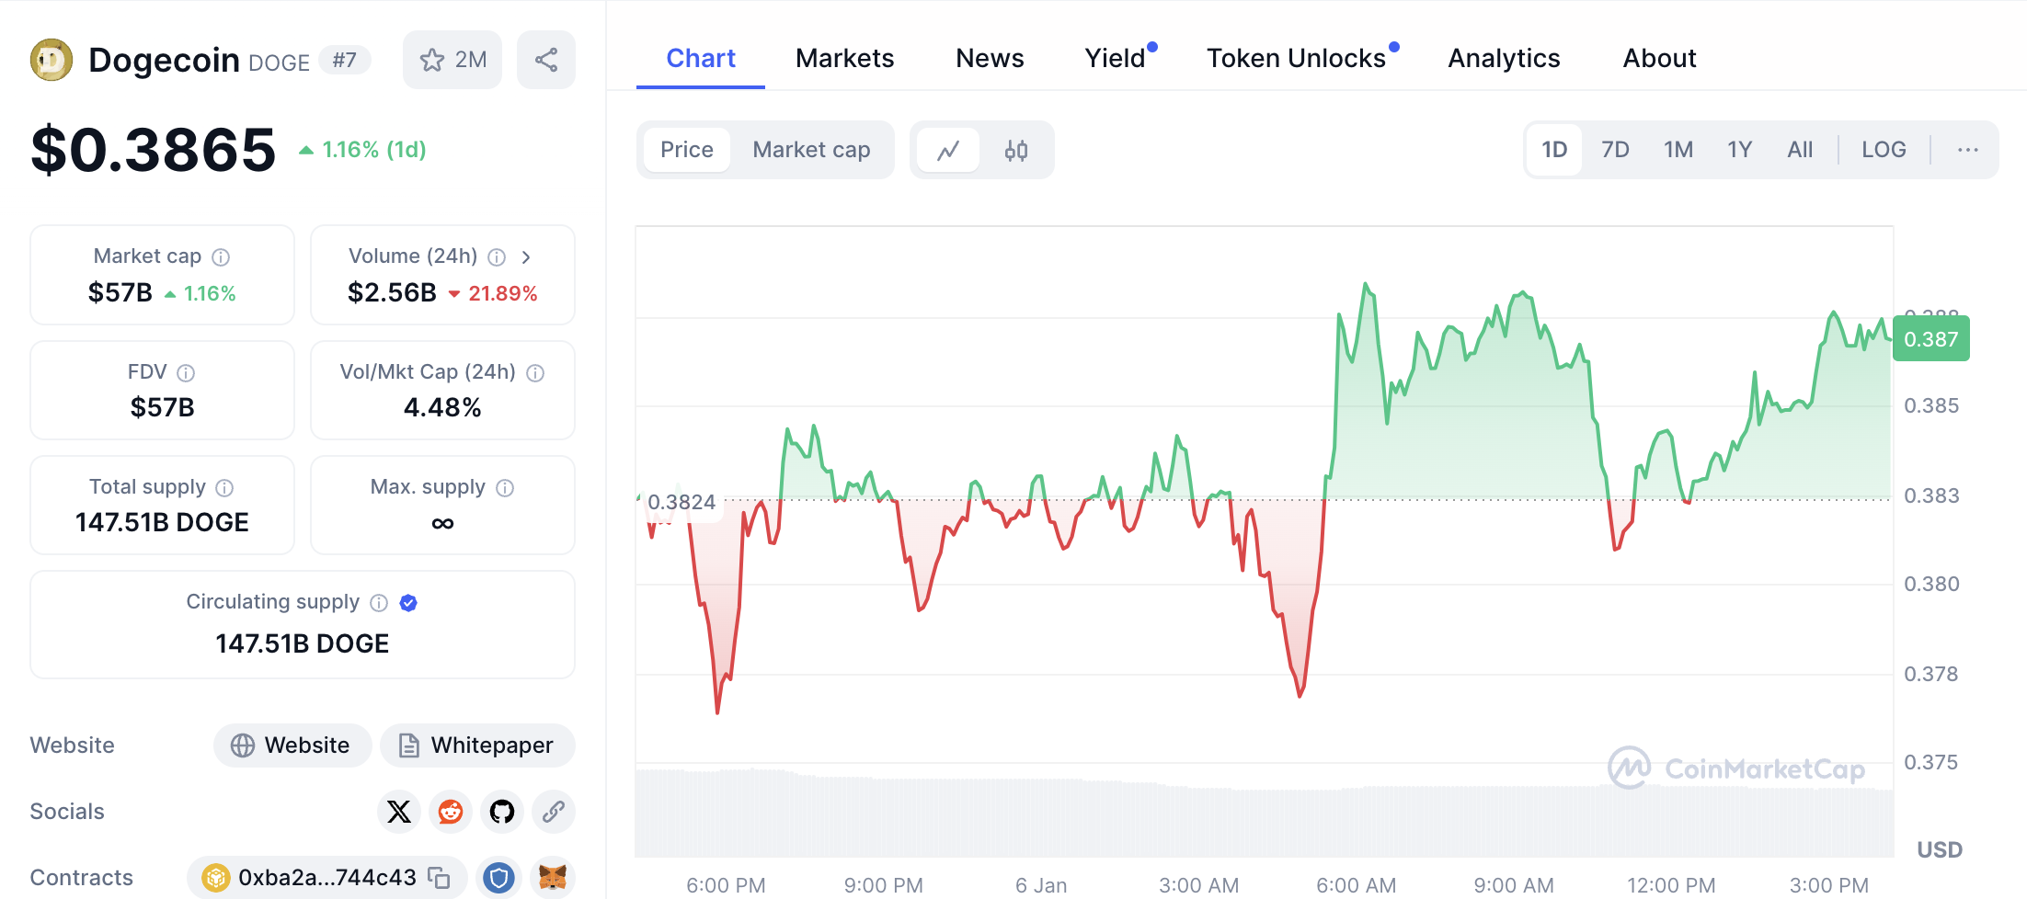Copy the 0xba2a...744c43 contract address
Viewport: 2027px width, 899px height.
coord(440,878)
